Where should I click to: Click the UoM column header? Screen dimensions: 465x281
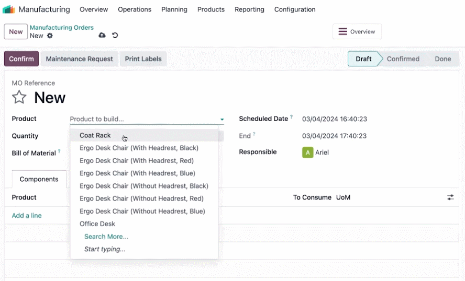(343, 197)
